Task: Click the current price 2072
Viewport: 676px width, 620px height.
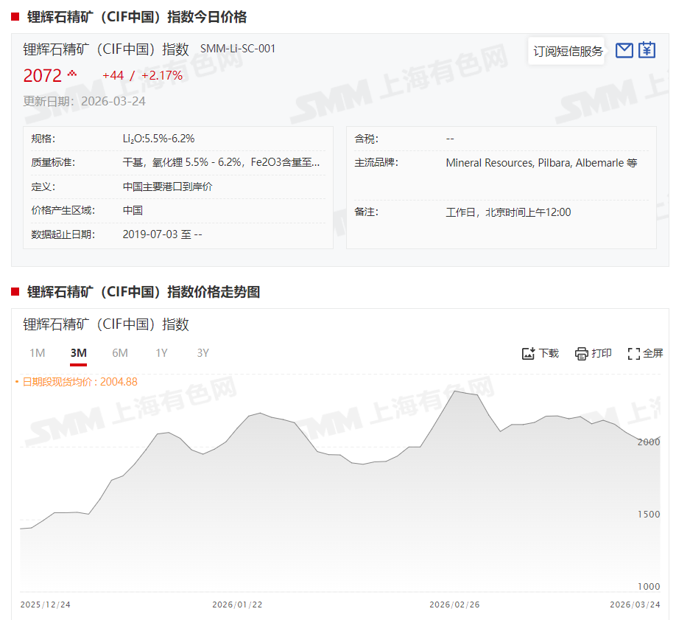Action: tap(42, 75)
